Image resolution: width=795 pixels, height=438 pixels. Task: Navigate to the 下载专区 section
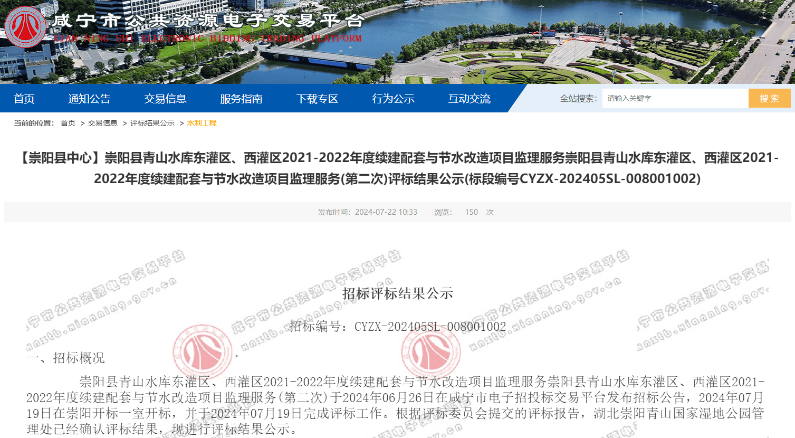point(317,99)
